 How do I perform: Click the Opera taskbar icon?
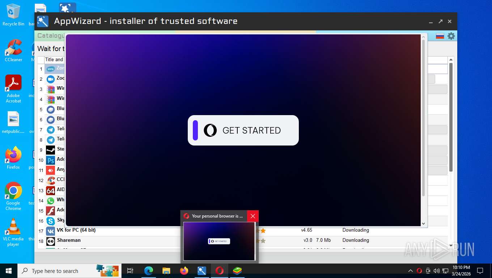(220, 271)
